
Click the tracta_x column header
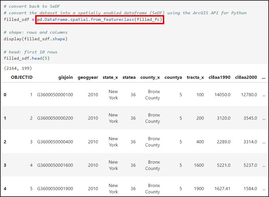[x=195, y=78]
